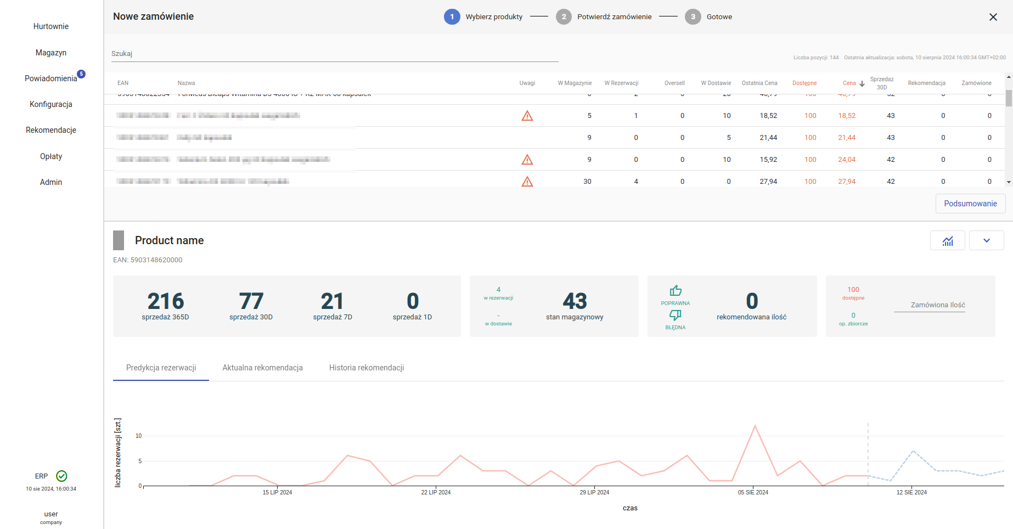Open the Opłaty section
The width and height of the screenshot is (1013, 529).
coord(50,156)
